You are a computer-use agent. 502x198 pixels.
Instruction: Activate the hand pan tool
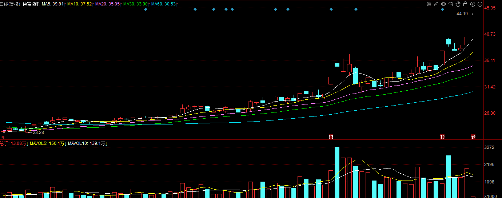pyautogui.click(x=458, y=4)
